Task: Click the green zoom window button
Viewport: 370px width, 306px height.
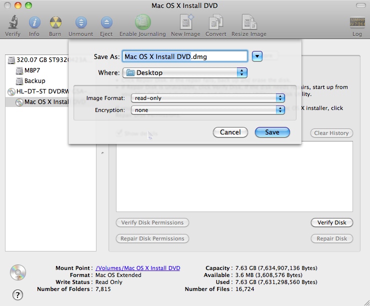Action: (28, 5)
